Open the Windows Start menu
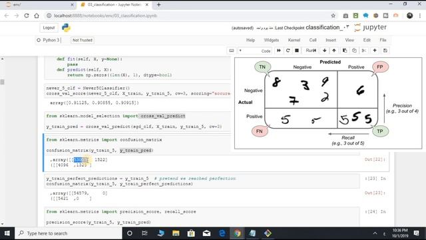Image resolution: width=426 pixels, height=240 pixels. click(7, 233)
